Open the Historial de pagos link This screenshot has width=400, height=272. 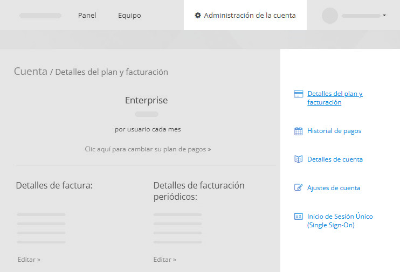[x=334, y=131]
